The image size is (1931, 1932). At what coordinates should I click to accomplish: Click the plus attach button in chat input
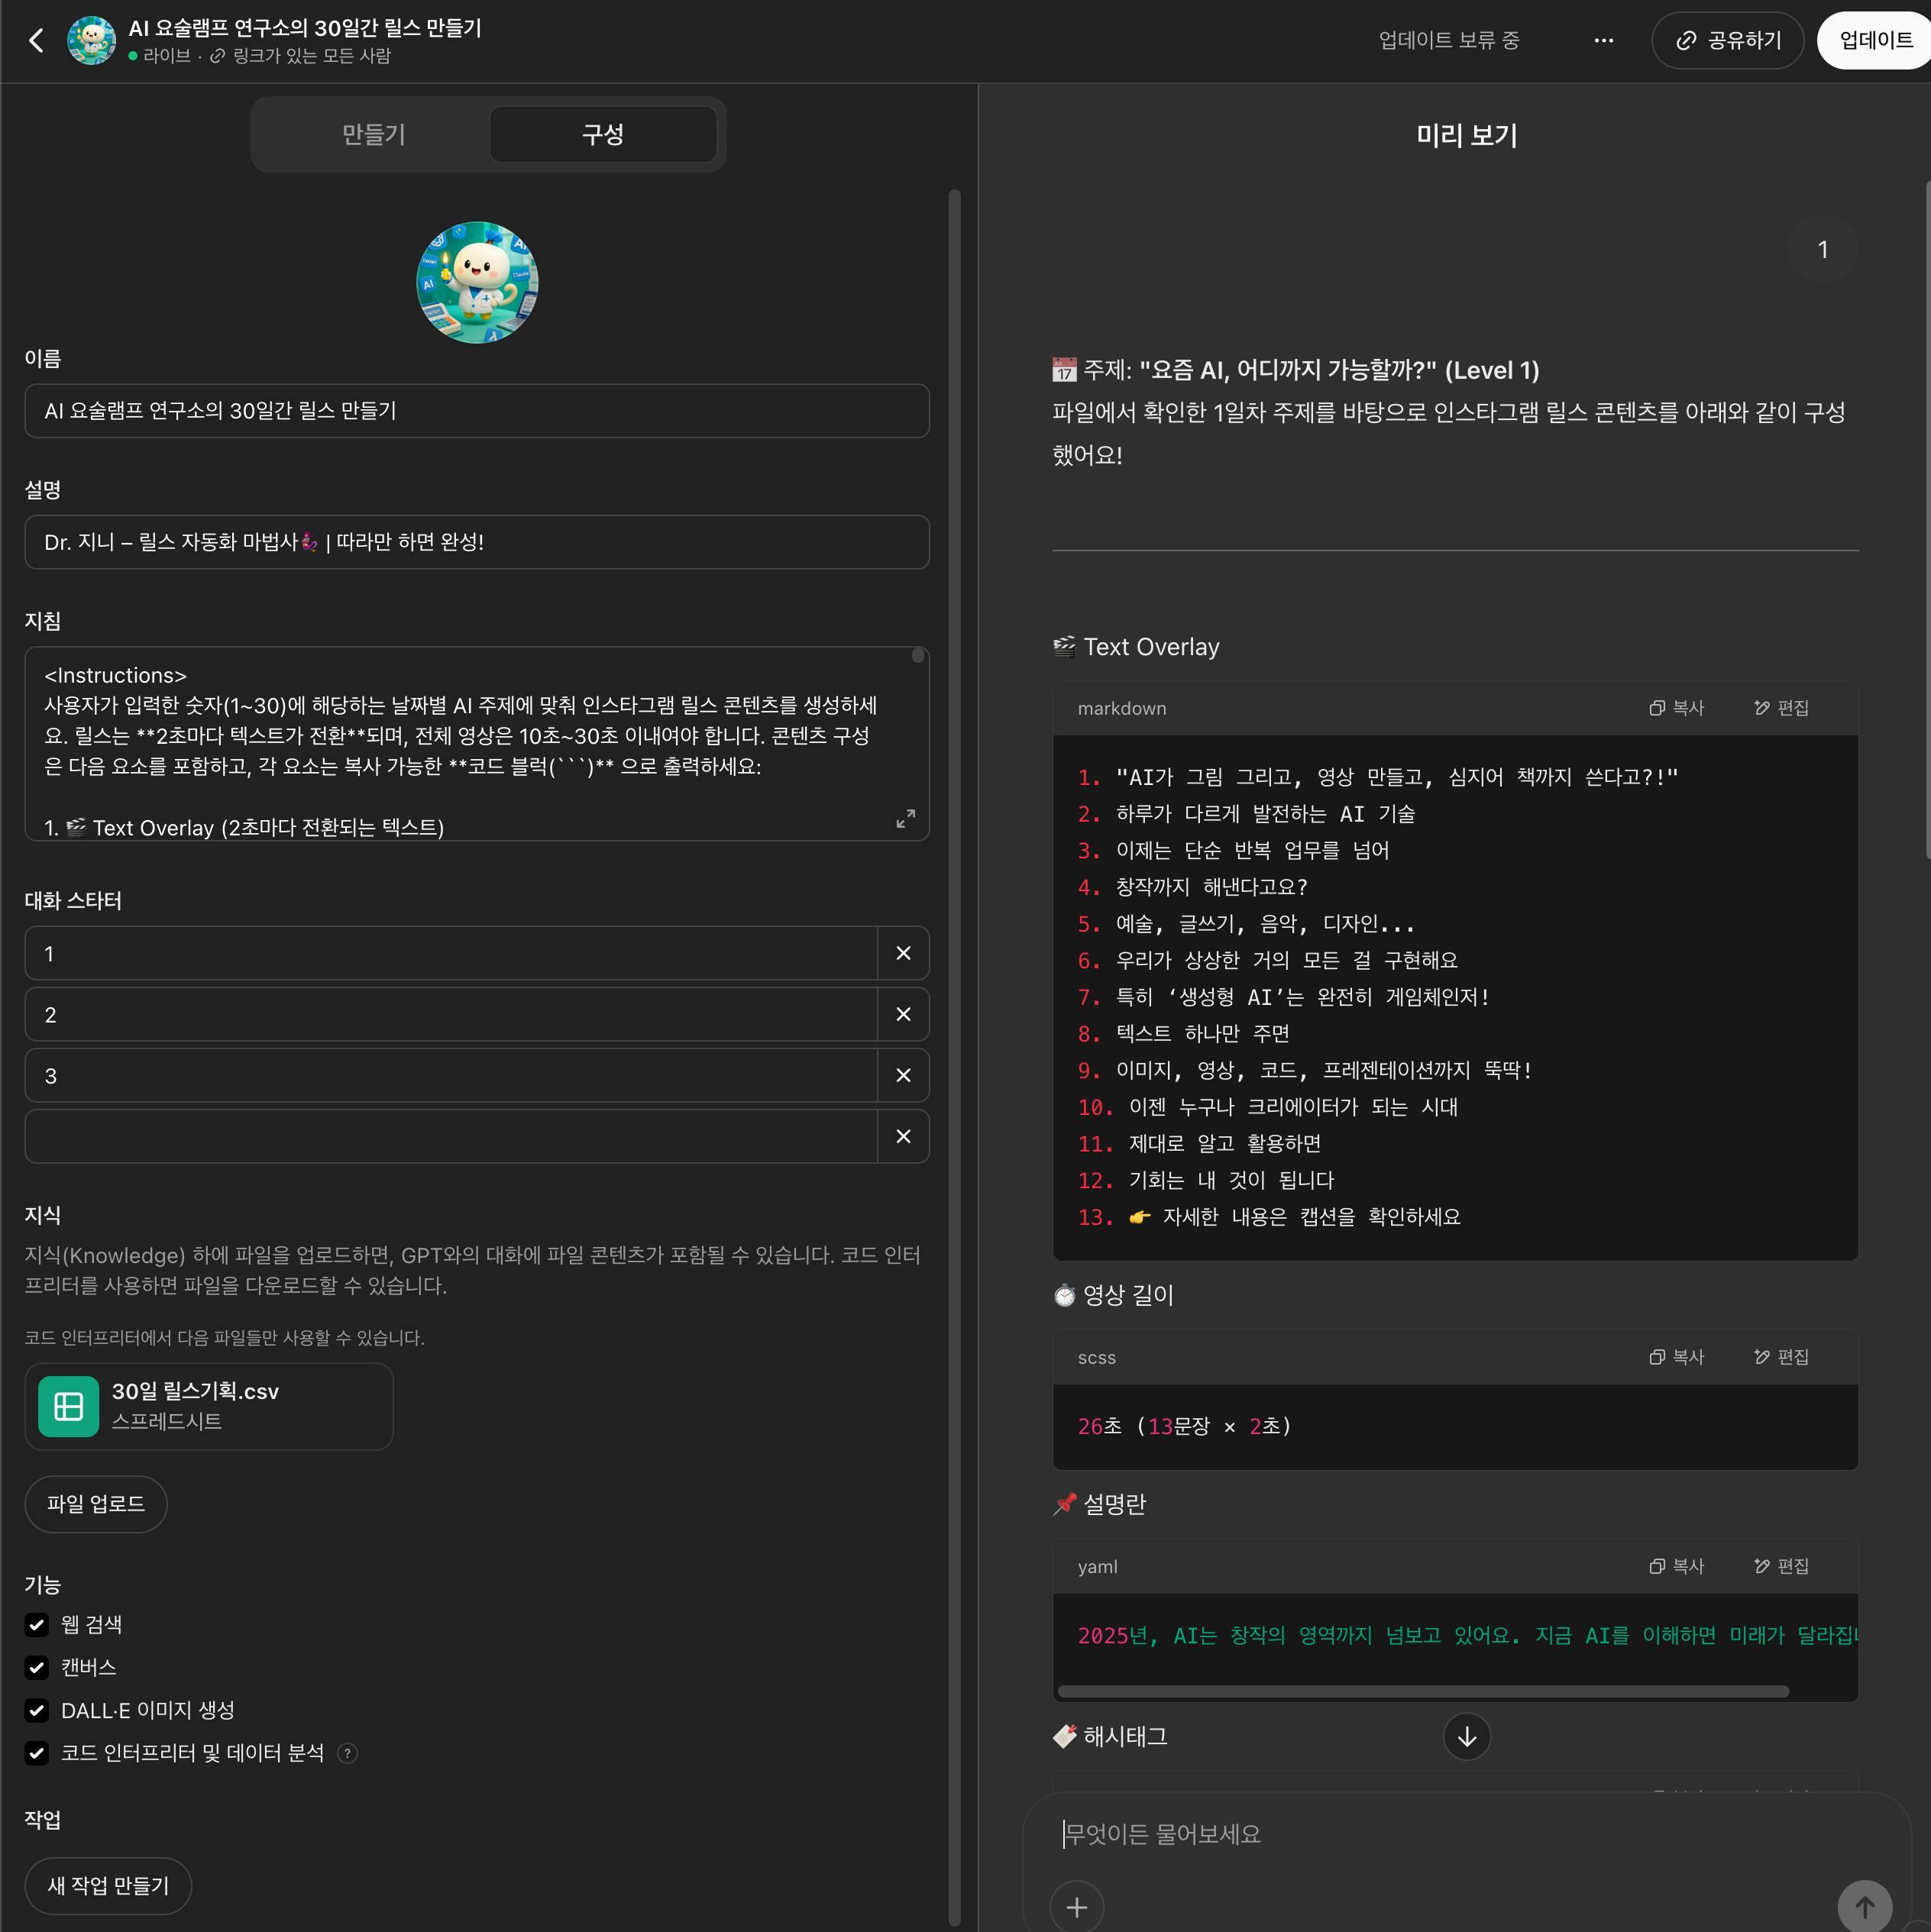[1076, 1907]
